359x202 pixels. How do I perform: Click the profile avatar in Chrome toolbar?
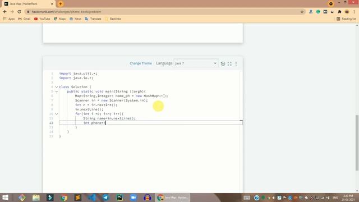coord(347,12)
